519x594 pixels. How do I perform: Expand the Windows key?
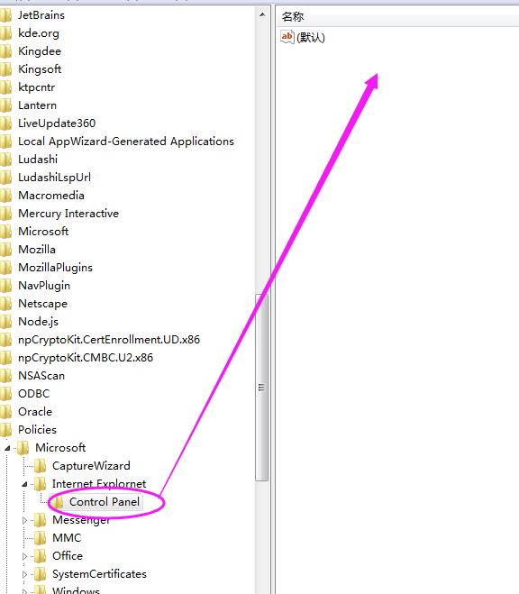(x=24, y=591)
